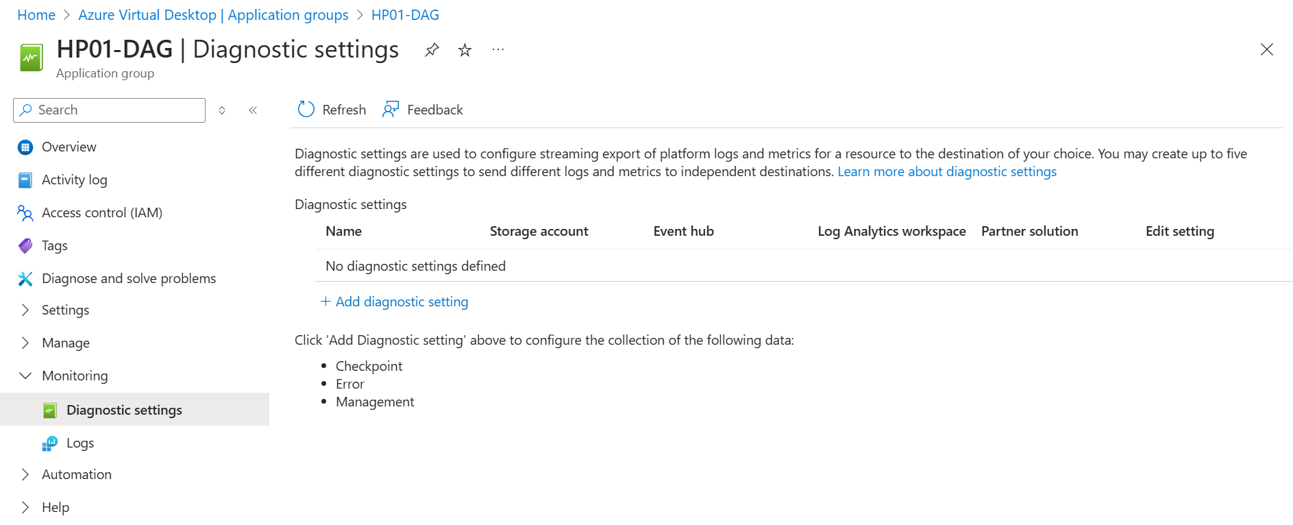
Task: Click the search magnifier icon
Action: coord(26,110)
